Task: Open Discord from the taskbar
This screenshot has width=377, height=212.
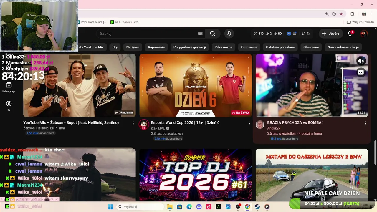Action: point(199,207)
